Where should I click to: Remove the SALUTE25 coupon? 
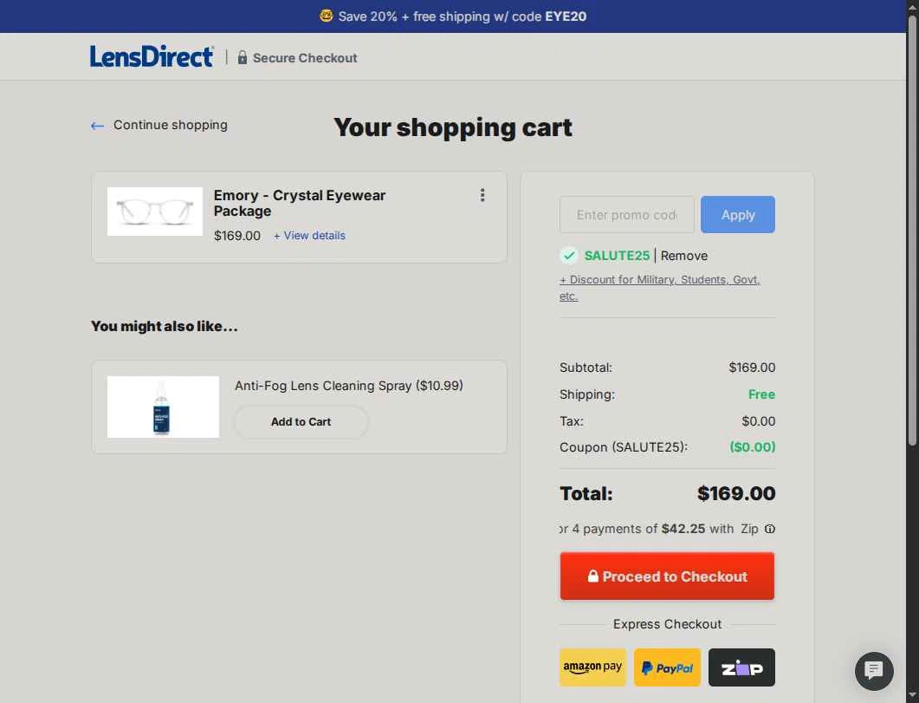point(684,256)
